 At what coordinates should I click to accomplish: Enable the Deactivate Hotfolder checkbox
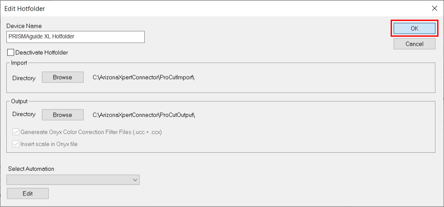tap(11, 52)
